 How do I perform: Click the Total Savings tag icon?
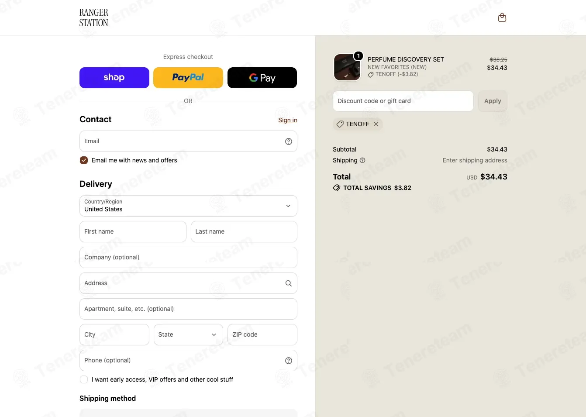[x=337, y=188]
